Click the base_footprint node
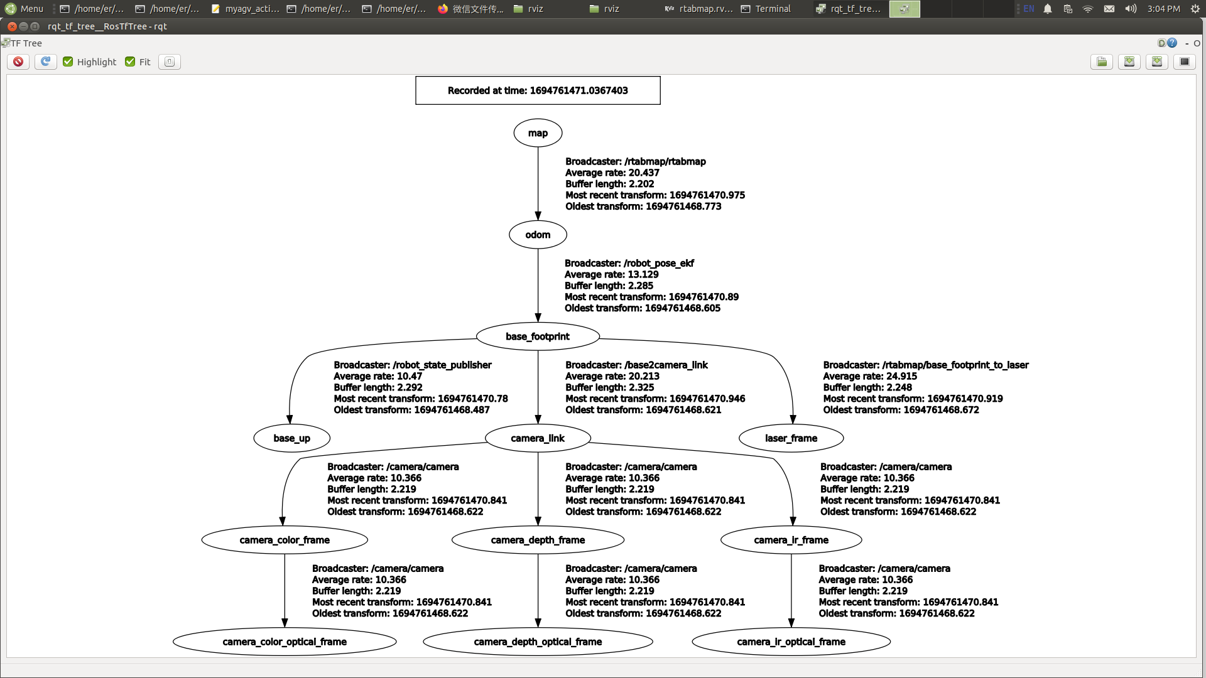Image resolution: width=1206 pixels, height=678 pixels. click(537, 336)
